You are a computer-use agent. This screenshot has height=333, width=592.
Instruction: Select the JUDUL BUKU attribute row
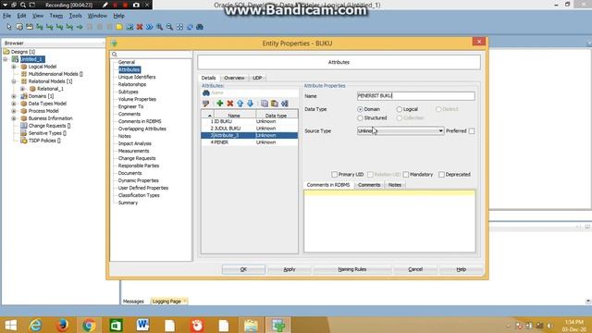[250, 129]
